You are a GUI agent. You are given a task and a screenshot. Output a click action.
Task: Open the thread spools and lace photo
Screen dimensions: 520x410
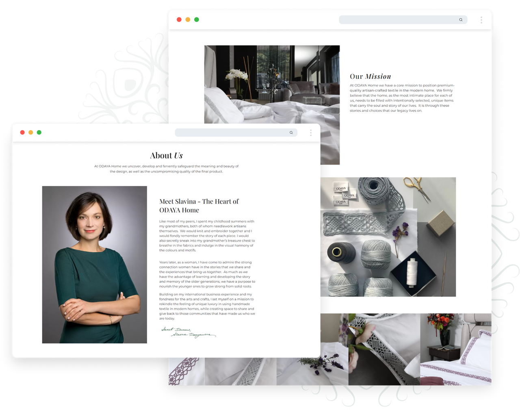[388, 237]
